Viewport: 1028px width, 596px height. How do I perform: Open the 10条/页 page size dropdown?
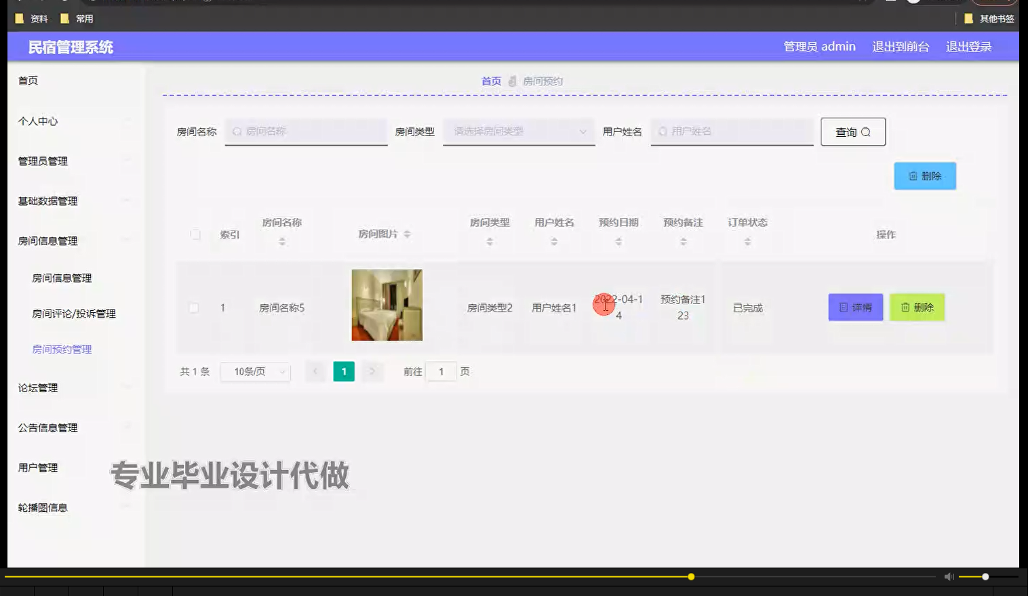(255, 371)
